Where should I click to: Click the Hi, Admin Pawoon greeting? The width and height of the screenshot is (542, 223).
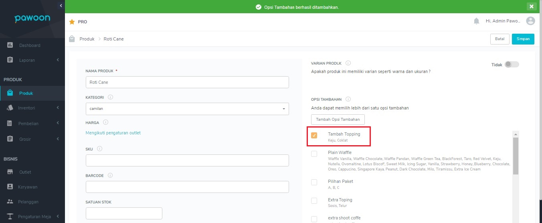(x=503, y=21)
